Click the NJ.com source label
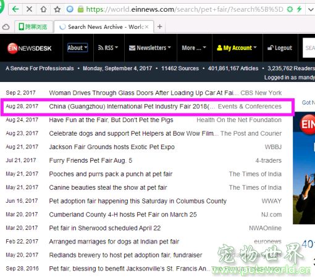Image resolution: width=315 pixels, height=278 pixels. (x=271, y=215)
